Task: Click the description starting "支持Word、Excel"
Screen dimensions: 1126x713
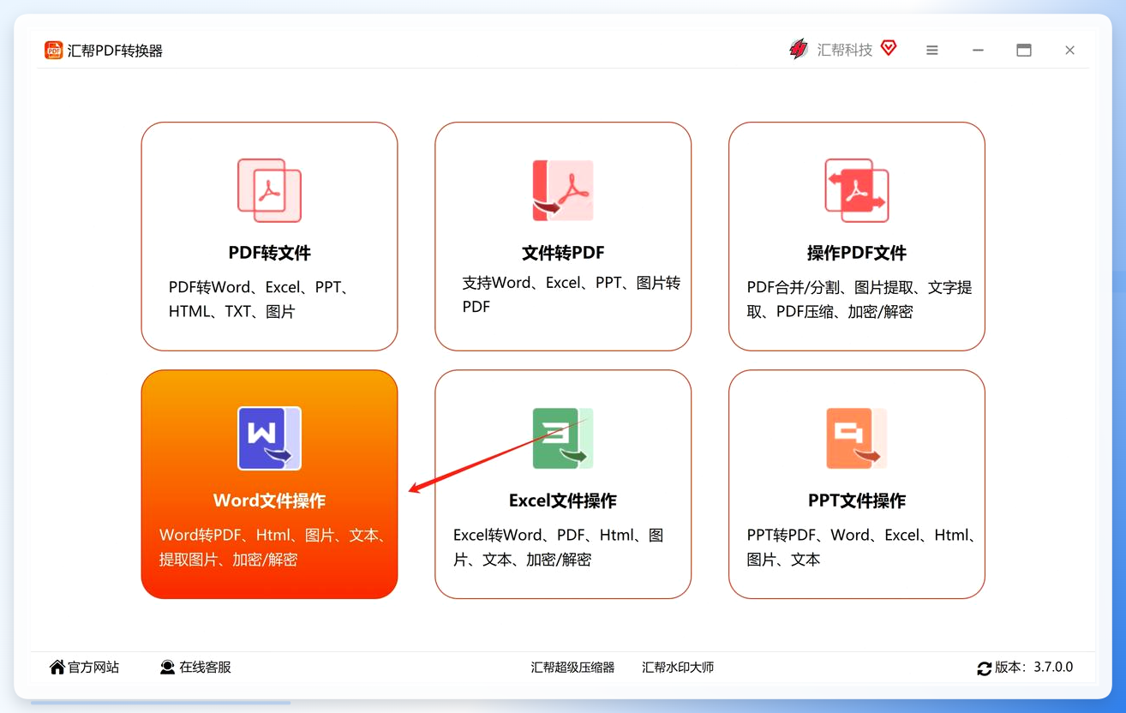Action: click(x=572, y=295)
